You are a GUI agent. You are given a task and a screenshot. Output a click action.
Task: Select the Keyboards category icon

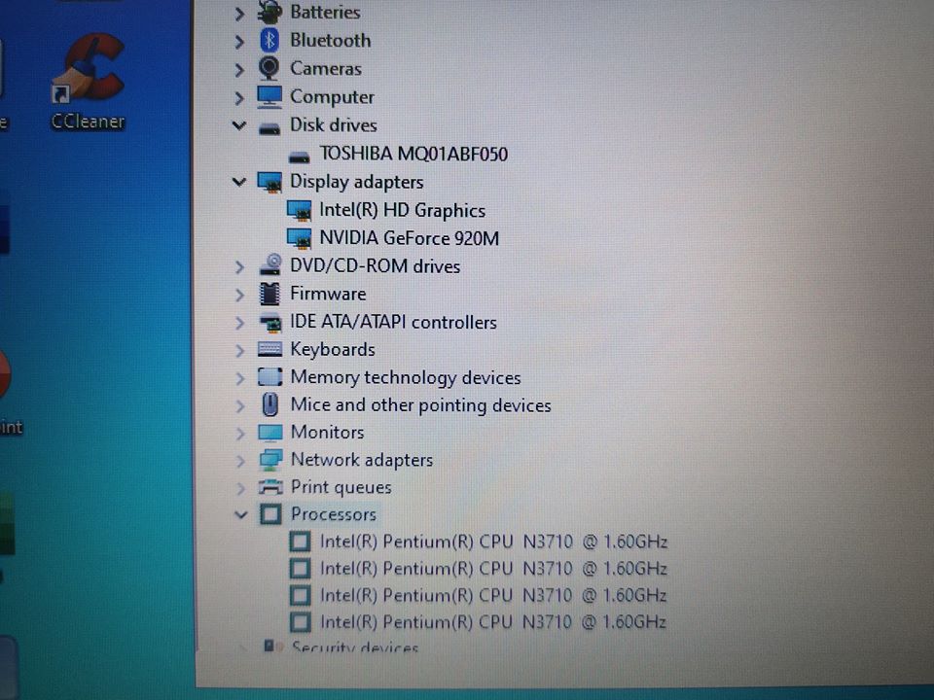click(269, 349)
